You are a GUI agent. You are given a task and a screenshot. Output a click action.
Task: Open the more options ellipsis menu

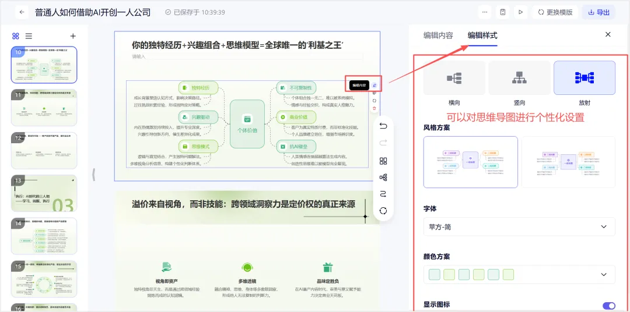point(485,12)
